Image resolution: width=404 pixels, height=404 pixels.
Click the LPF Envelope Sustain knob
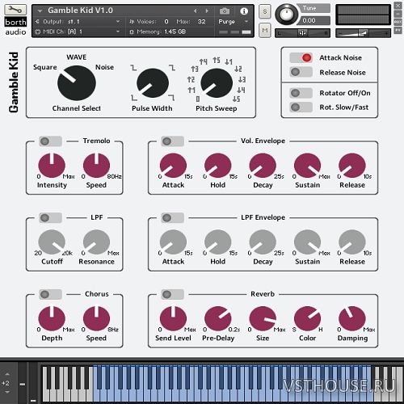click(x=307, y=242)
